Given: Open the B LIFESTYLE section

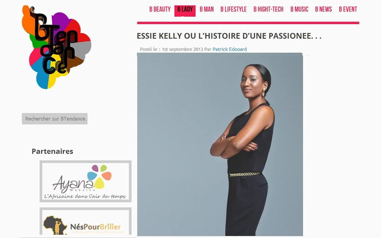Looking at the screenshot, I should (233, 10).
